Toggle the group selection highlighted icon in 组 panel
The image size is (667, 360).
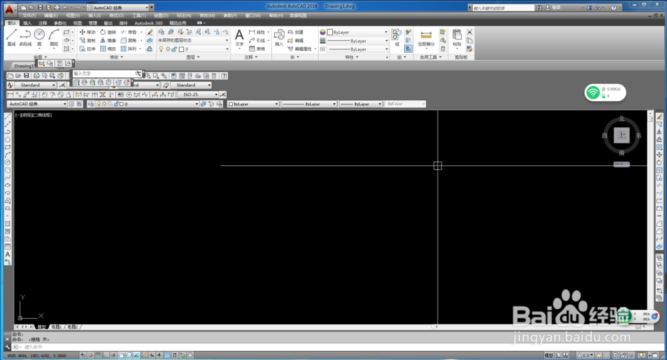pos(408,49)
